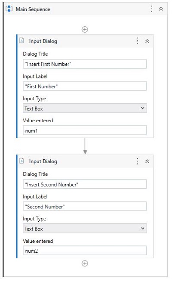Collapse the Main Sequence container

tap(161, 9)
